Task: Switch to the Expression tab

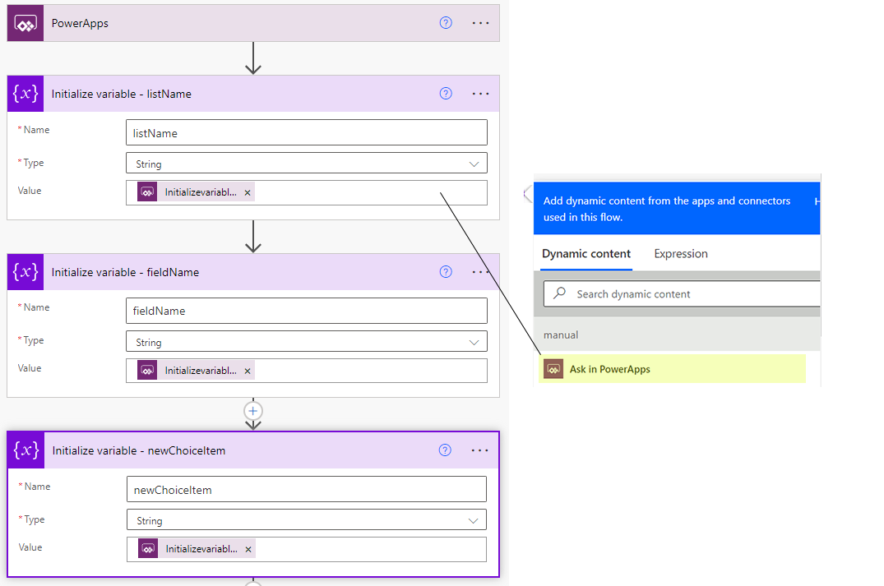Action: [x=680, y=254]
